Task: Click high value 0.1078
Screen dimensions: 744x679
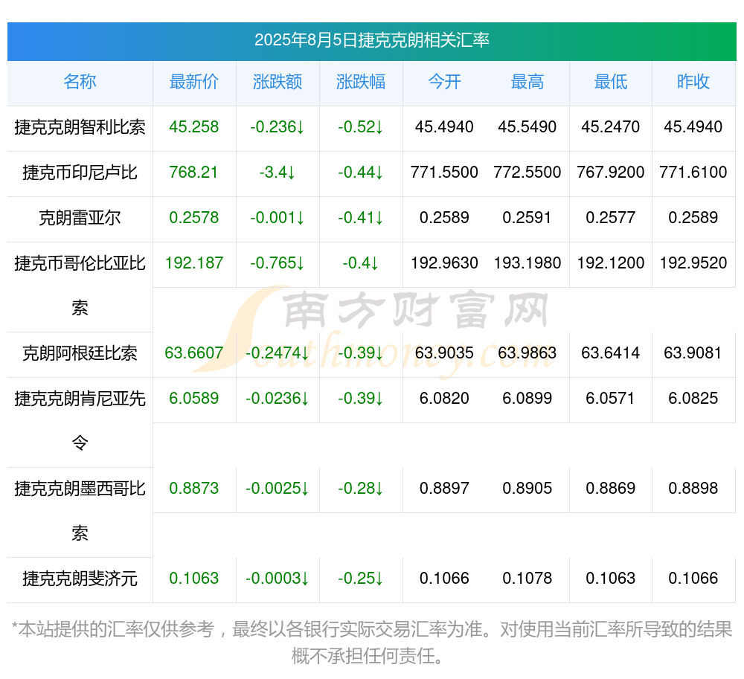Action: tap(527, 579)
